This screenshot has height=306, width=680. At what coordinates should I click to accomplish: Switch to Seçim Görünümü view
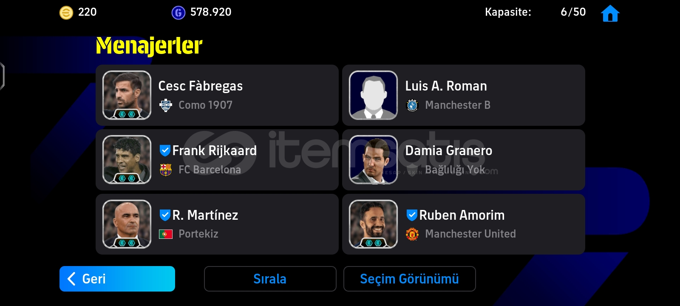(x=409, y=279)
